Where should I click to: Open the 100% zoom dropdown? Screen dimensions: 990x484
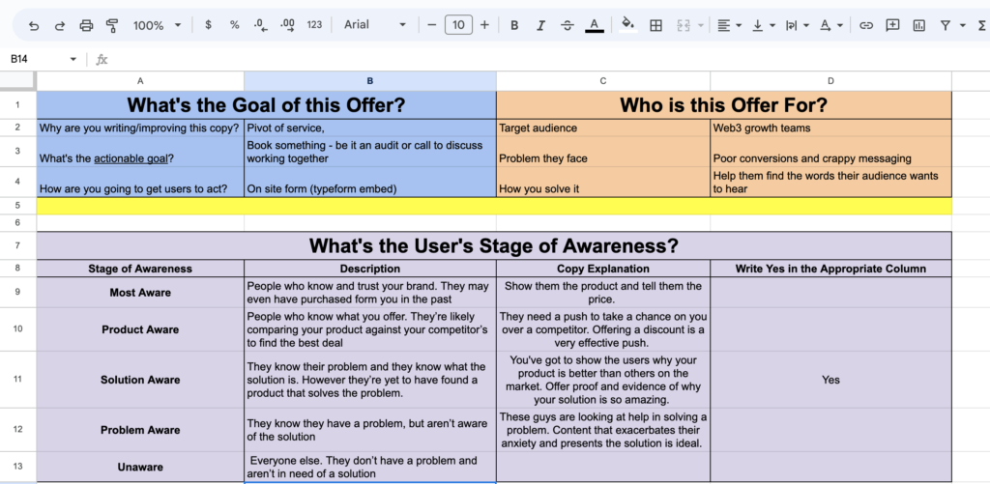point(157,25)
